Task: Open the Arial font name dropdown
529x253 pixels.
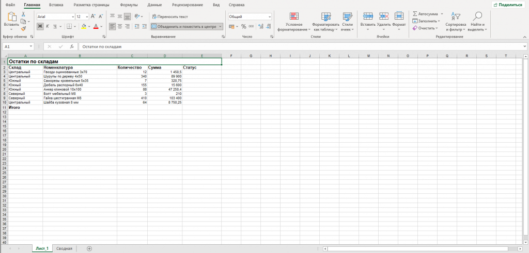Action: click(x=73, y=16)
